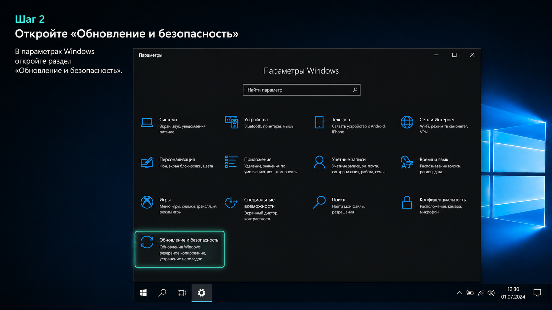Click the Settings gear on the taskbar
The image size is (552, 310).
tap(202, 293)
